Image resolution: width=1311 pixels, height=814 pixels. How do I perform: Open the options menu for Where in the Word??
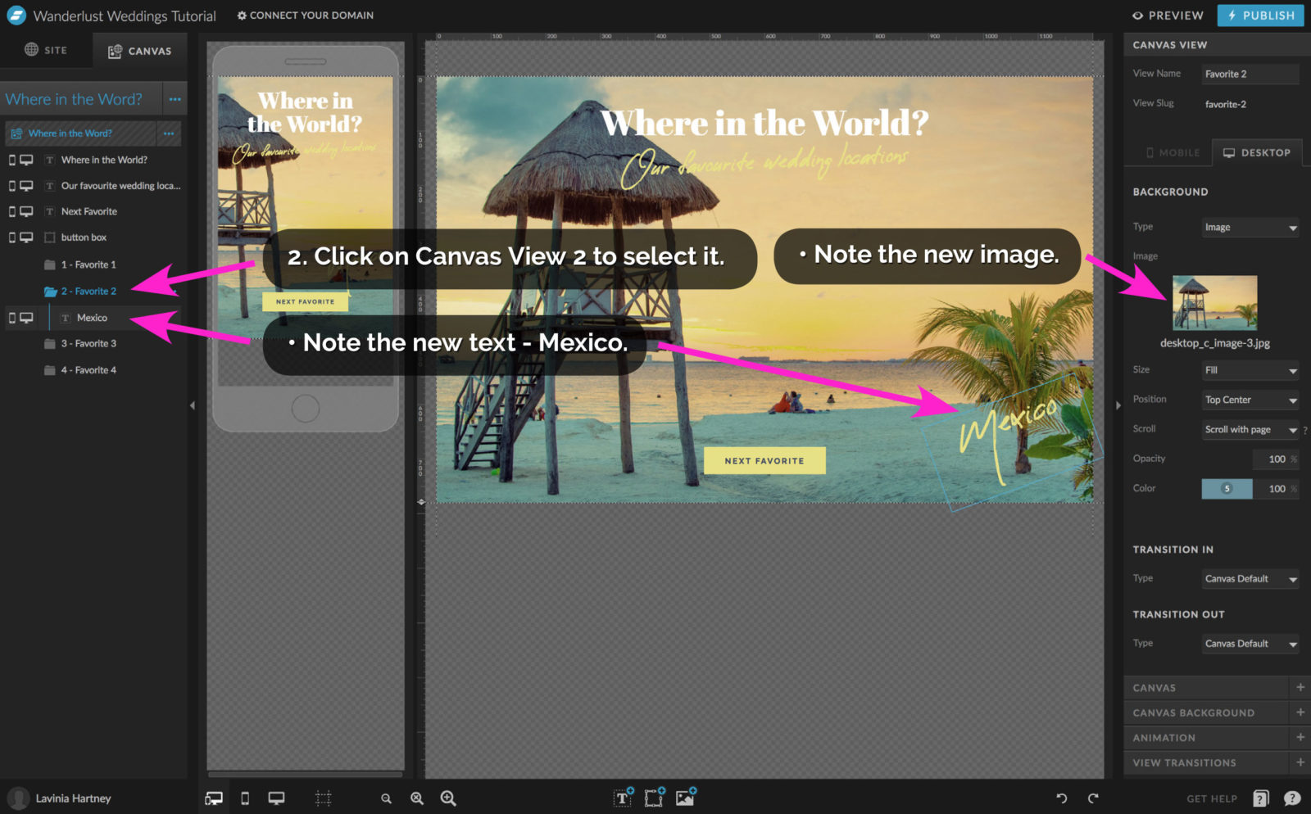point(175,98)
